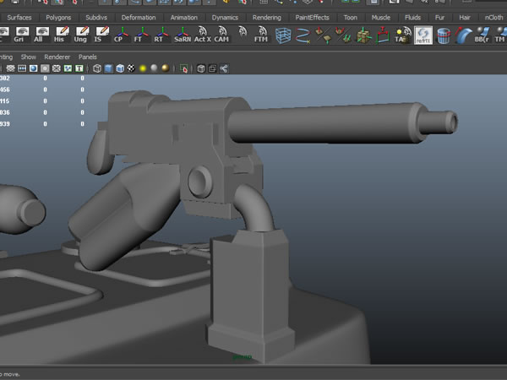Run the FT axis shelf button
Image resolution: width=507 pixels, height=380 pixels.
click(x=142, y=35)
